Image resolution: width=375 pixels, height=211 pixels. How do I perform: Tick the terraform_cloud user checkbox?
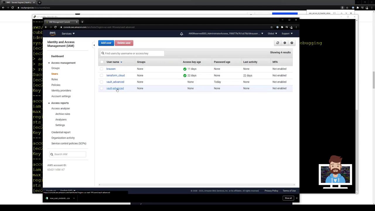(102, 76)
